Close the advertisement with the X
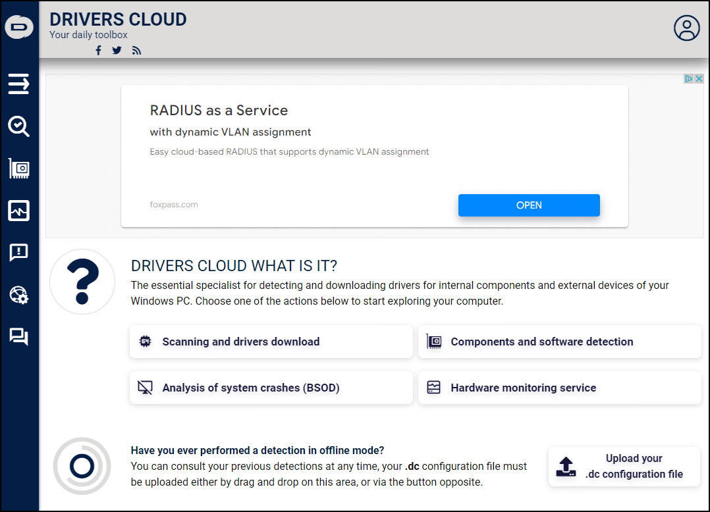 point(699,79)
